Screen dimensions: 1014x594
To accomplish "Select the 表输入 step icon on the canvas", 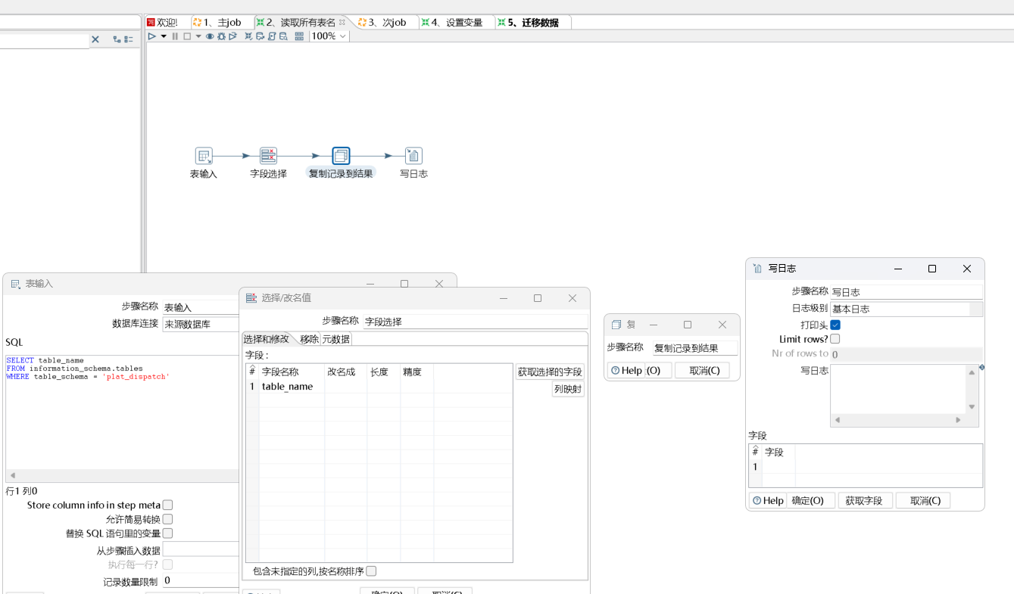I will point(204,156).
